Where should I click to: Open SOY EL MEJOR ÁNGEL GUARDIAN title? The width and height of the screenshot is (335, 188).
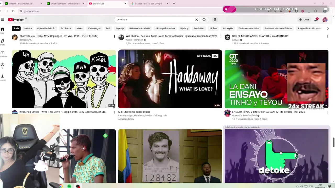tap(260, 36)
